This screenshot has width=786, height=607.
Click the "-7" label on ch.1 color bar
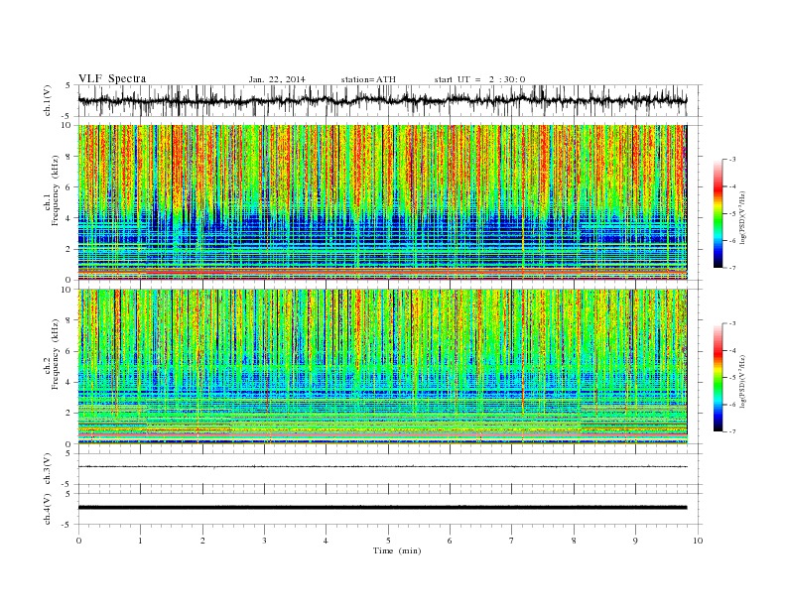pos(731,268)
